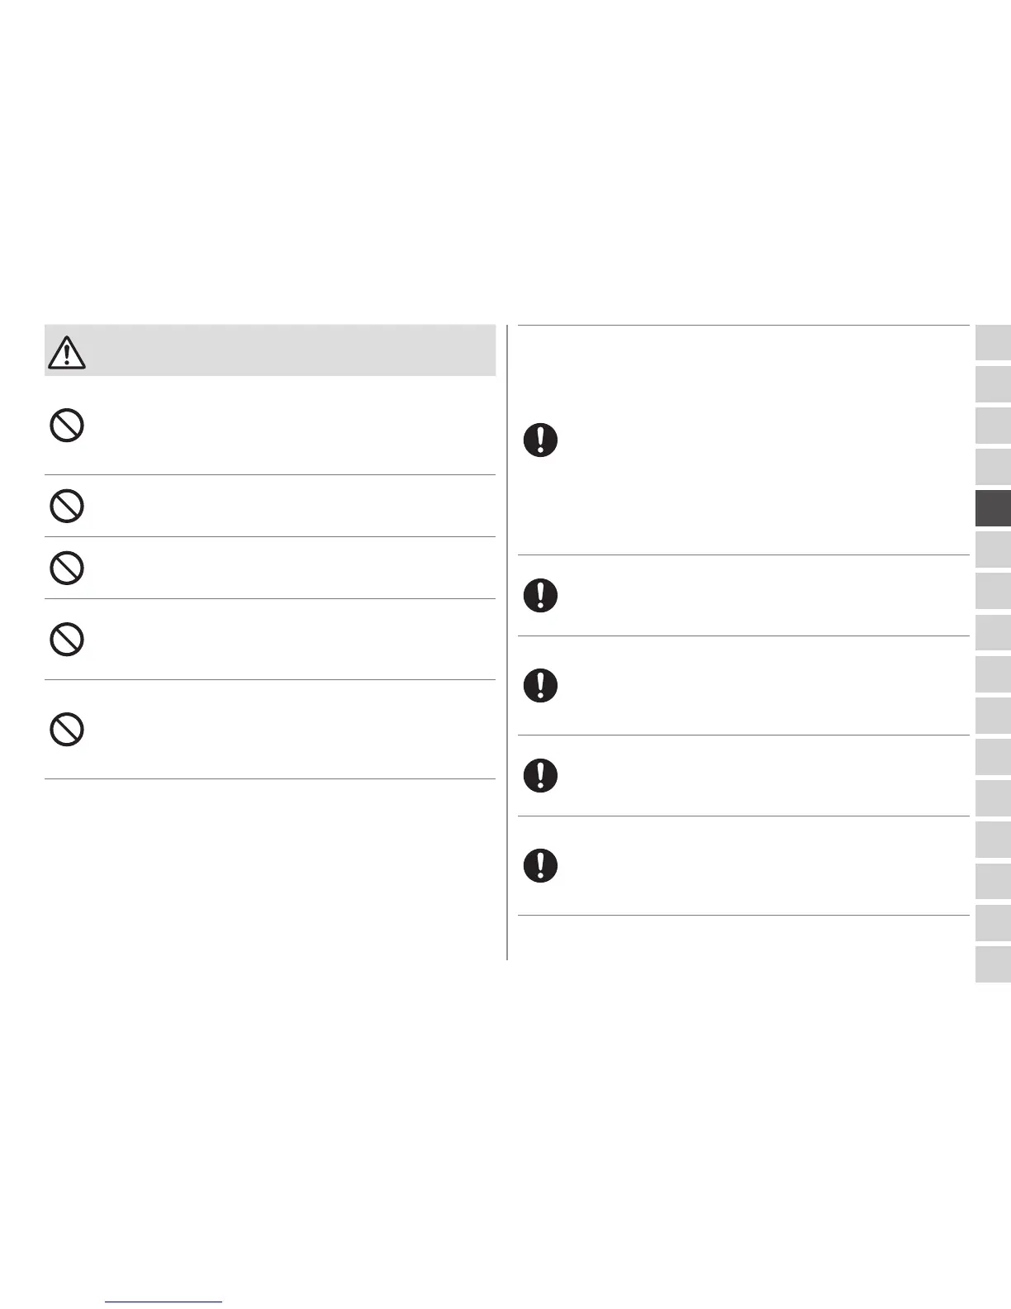The image size is (1011, 1309).
Task: Select the topmost gray side tab
Action: click(x=993, y=342)
